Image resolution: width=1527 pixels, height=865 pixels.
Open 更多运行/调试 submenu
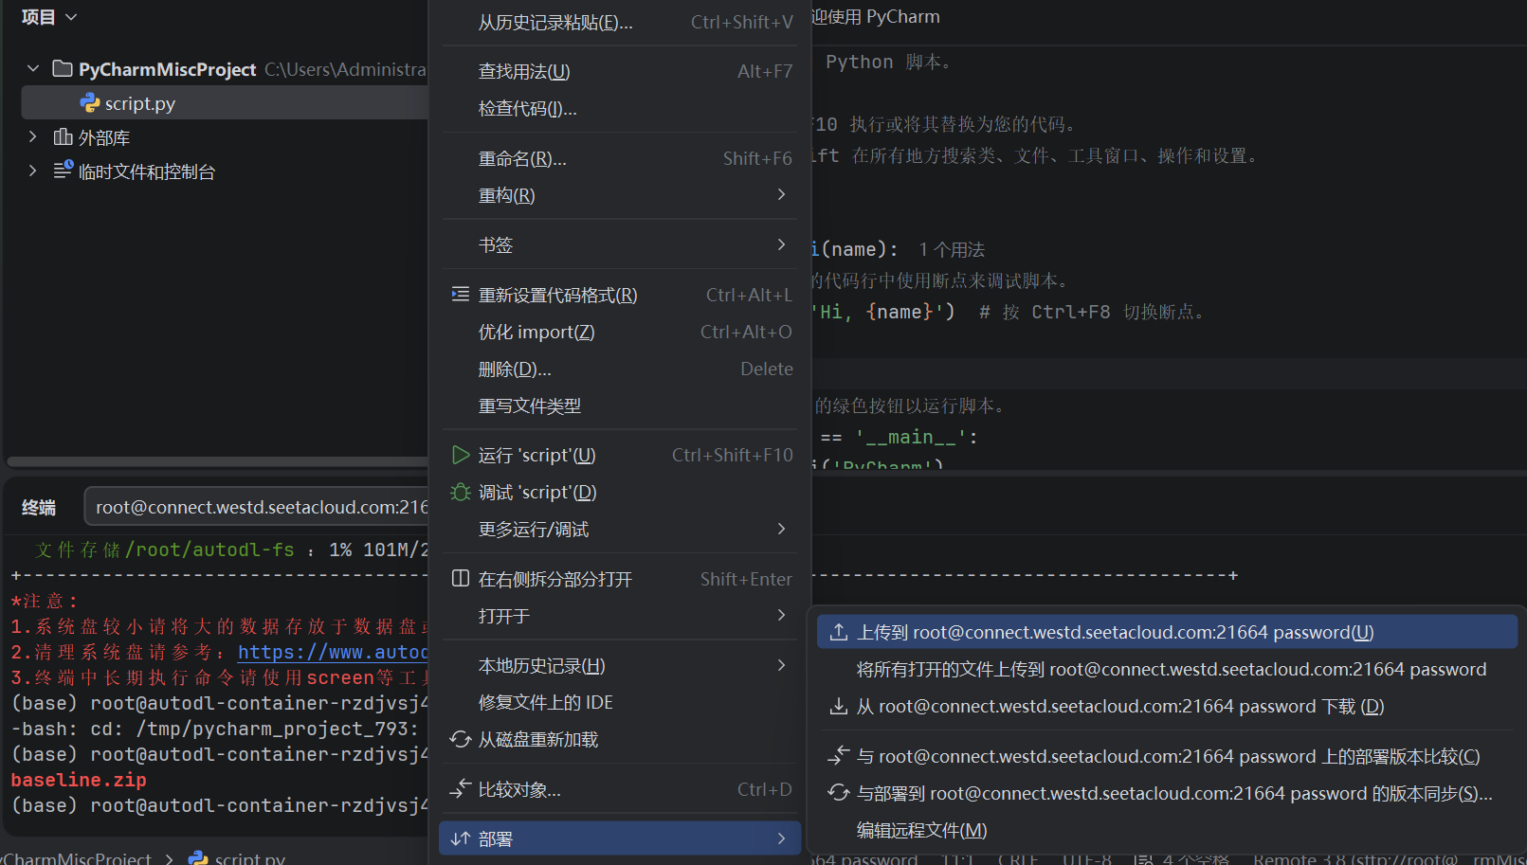pyautogui.click(x=620, y=529)
